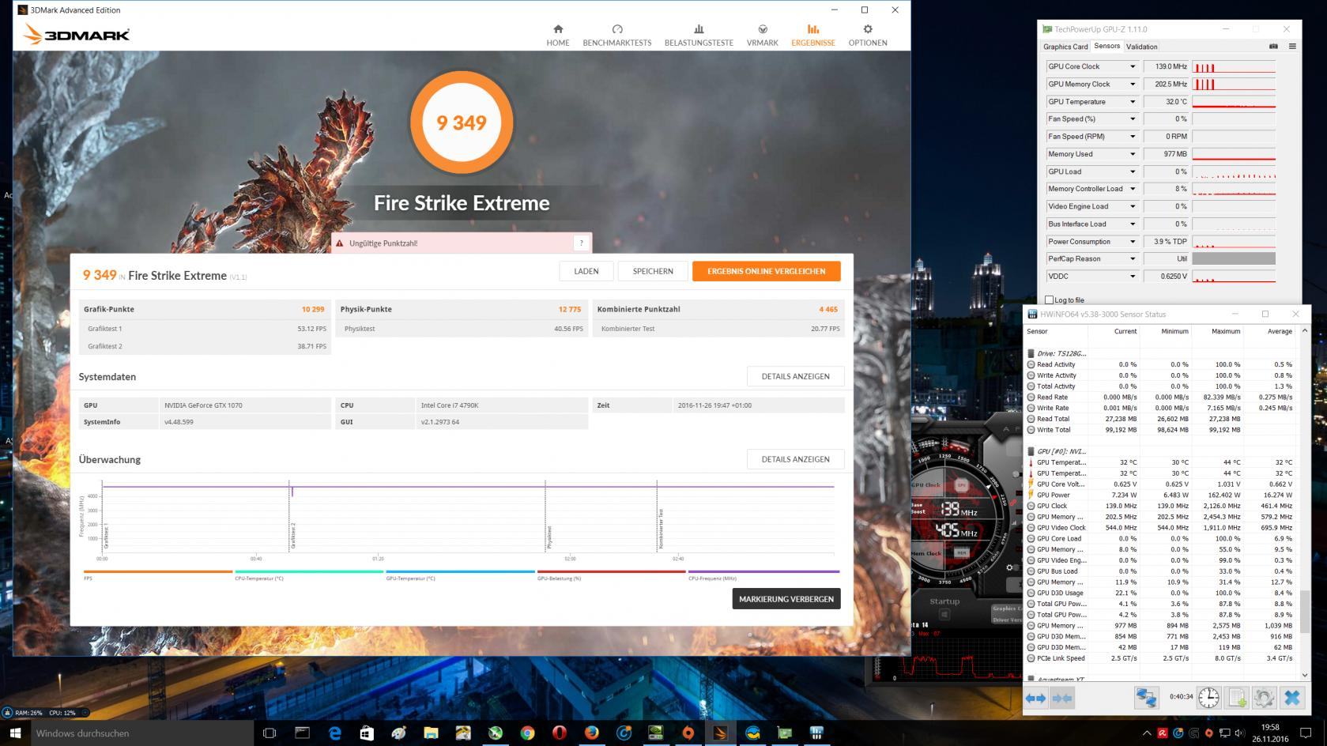Switch to BENCHMARKTESTS tab in 3DMark
1327x746 pixels.
click(x=616, y=36)
